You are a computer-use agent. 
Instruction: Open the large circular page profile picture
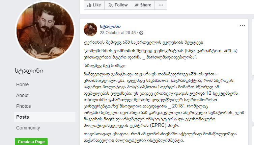tap(45, 31)
